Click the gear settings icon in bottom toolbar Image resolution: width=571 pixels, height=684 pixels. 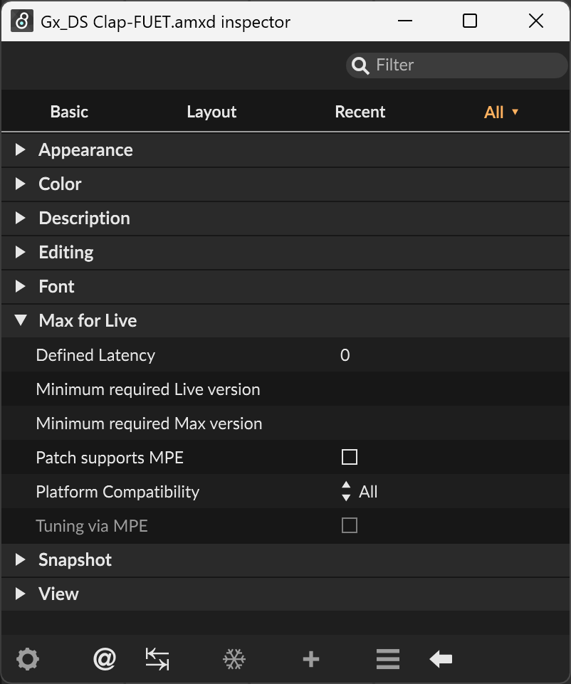[x=28, y=658]
